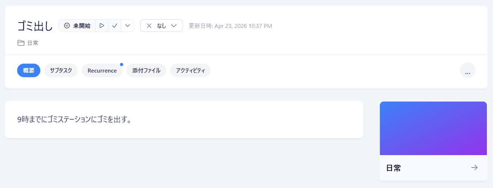Mark task complete with the checkmark icon

(x=115, y=26)
